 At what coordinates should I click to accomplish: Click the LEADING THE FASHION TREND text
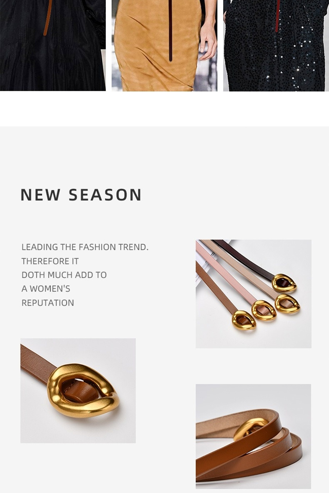coord(85,247)
